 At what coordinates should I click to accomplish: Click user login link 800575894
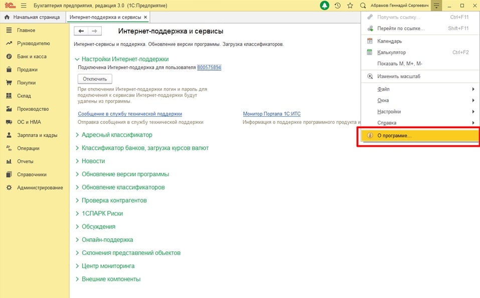pyautogui.click(x=209, y=67)
